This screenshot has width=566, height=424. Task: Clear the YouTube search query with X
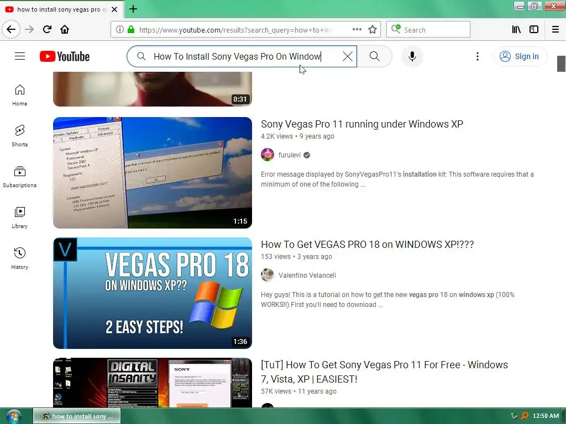[347, 56]
